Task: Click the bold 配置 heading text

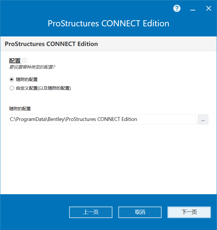Action: 15,60
